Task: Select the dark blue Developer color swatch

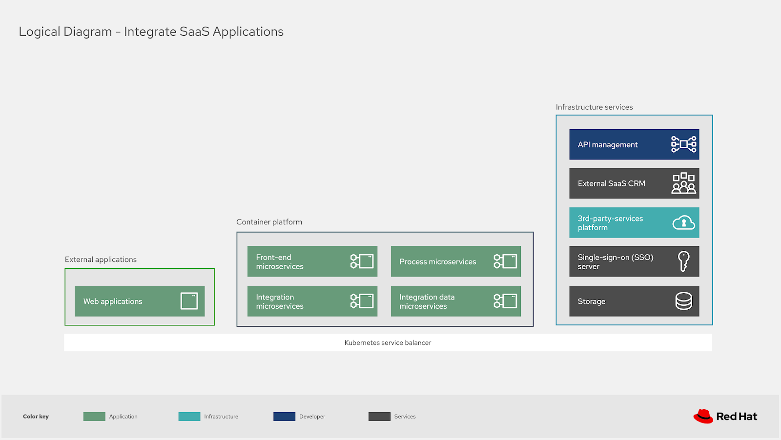Action: [284, 416]
